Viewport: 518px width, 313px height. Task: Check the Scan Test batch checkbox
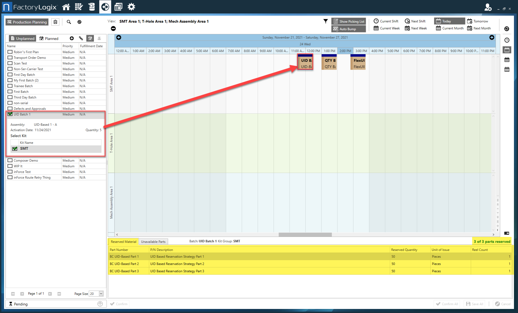pos(10,63)
